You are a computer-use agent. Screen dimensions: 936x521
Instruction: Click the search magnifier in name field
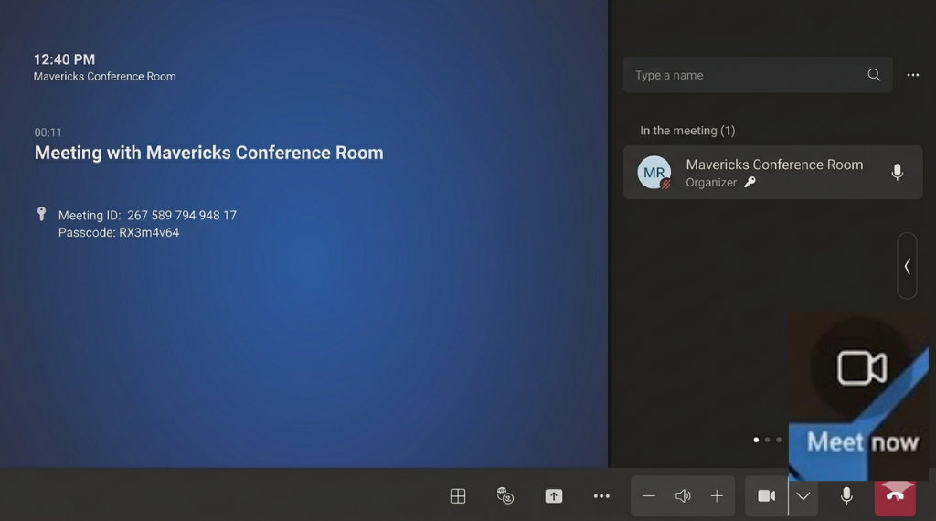point(874,75)
